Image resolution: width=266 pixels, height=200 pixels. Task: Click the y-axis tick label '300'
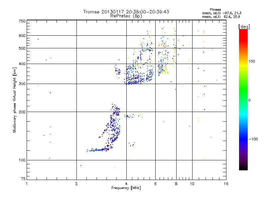coord(22,84)
